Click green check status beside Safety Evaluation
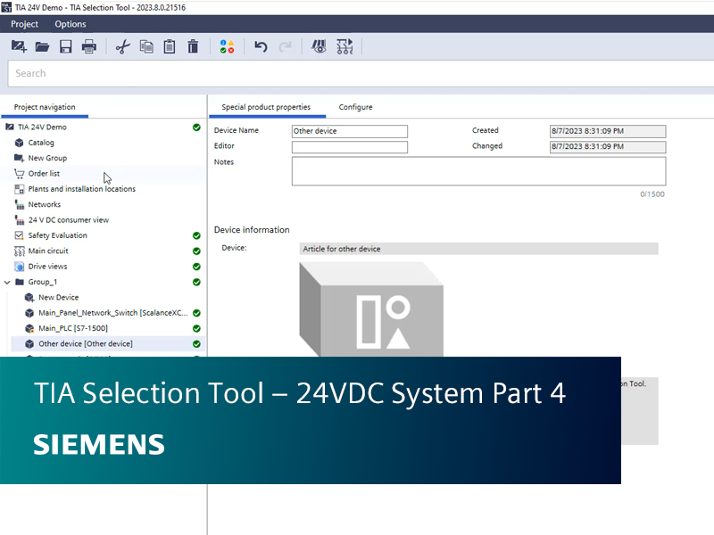 pos(196,235)
